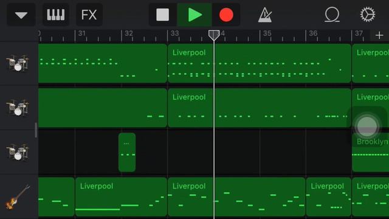Start playback with the green Play button

point(194,15)
